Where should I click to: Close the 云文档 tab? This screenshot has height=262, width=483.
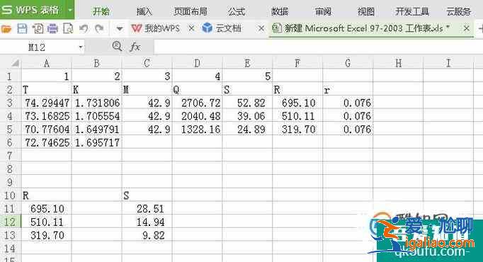pyautogui.click(x=261, y=28)
